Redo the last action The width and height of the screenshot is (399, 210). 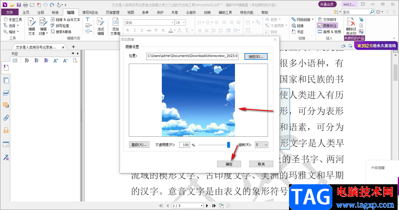pyautogui.click(x=52, y=5)
